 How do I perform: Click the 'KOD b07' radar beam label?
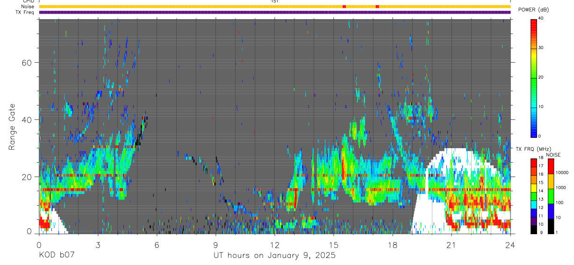57,256
